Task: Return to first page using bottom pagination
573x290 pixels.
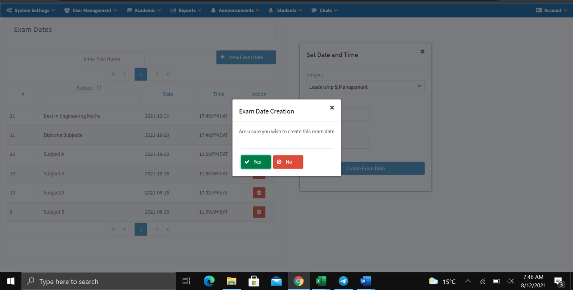Action: point(113,229)
